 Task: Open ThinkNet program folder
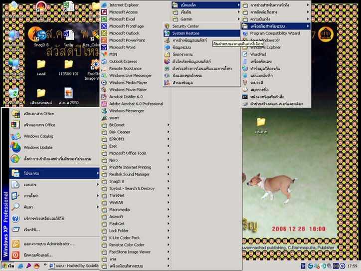135,196
